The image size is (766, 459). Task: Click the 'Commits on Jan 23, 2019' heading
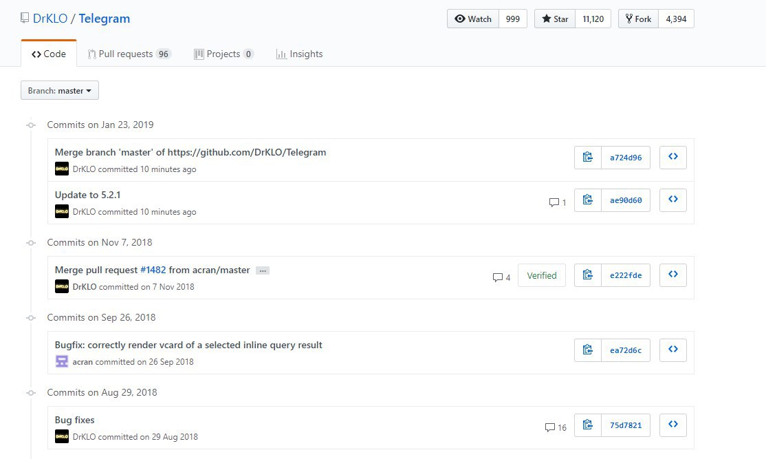pyautogui.click(x=100, y=125)
